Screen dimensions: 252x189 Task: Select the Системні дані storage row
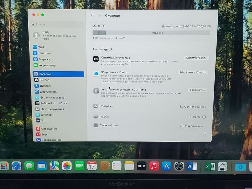pyautogui.click(x=150, y=125)
